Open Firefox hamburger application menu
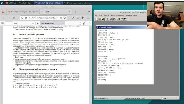 (x=88, y=18)
